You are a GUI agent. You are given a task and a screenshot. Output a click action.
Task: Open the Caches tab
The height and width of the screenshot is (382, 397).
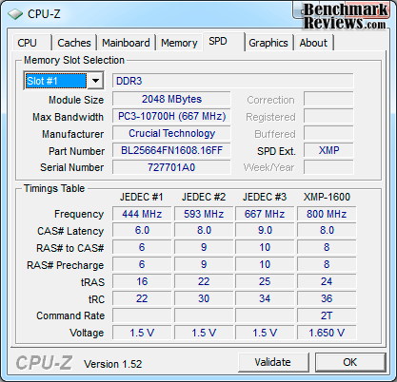point(74,43)
